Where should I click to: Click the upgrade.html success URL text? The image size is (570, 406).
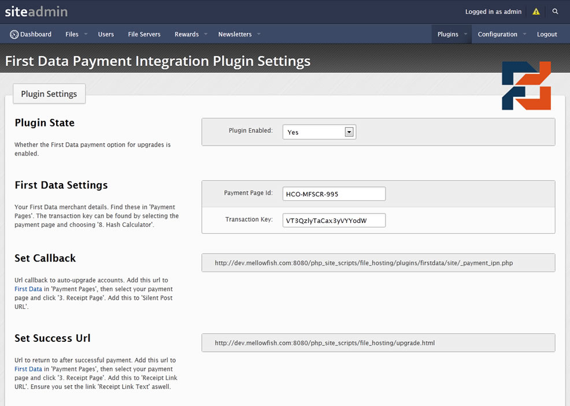[325, 343]
